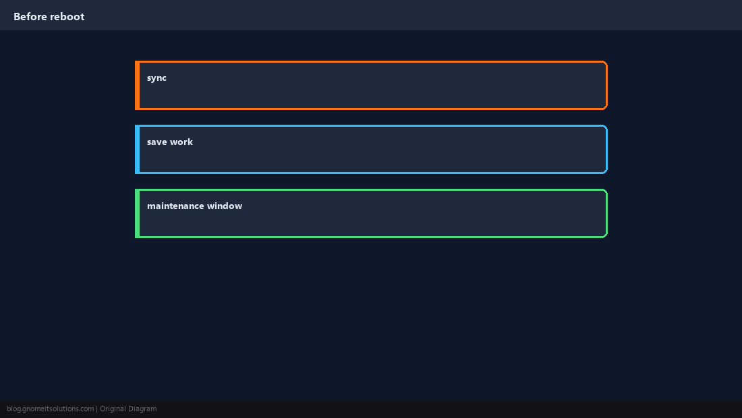Select the save work card

coord(371,150)
